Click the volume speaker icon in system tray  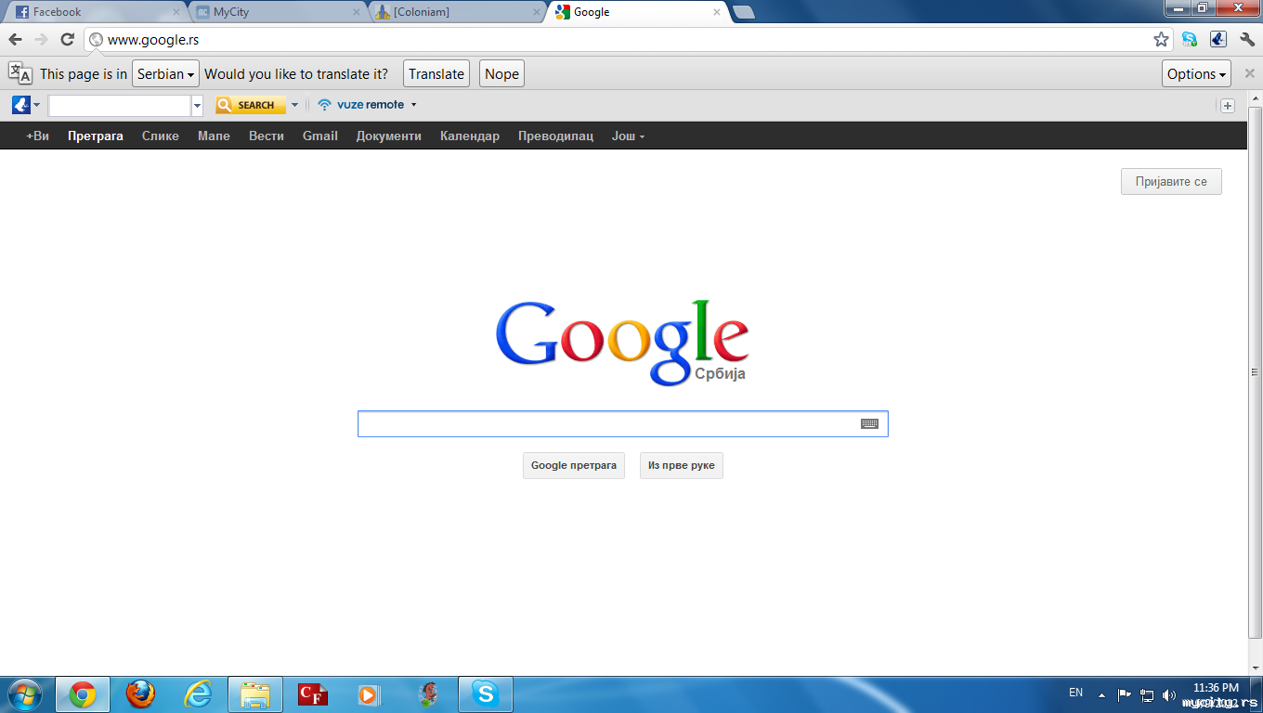pos(1168,694)
